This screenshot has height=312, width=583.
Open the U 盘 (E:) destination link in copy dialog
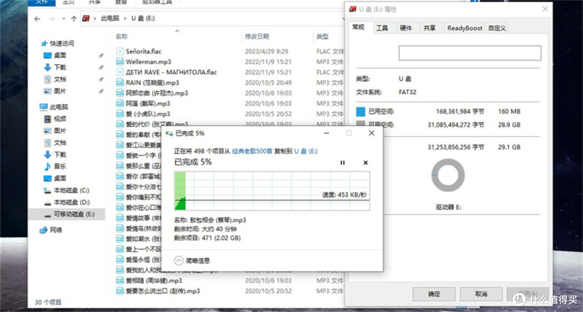coord(306,151)
